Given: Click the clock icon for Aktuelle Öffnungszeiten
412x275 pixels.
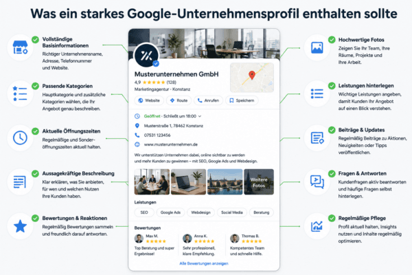Looking at the screenshot, I should click(20, 137).
